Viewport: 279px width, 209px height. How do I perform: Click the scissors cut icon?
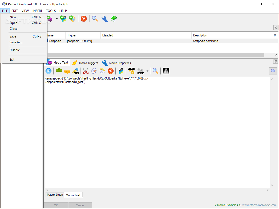[x=86, y=71]
